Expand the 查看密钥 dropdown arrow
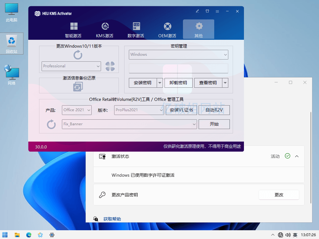Screen dimensions: 319x239 point(225,83)
